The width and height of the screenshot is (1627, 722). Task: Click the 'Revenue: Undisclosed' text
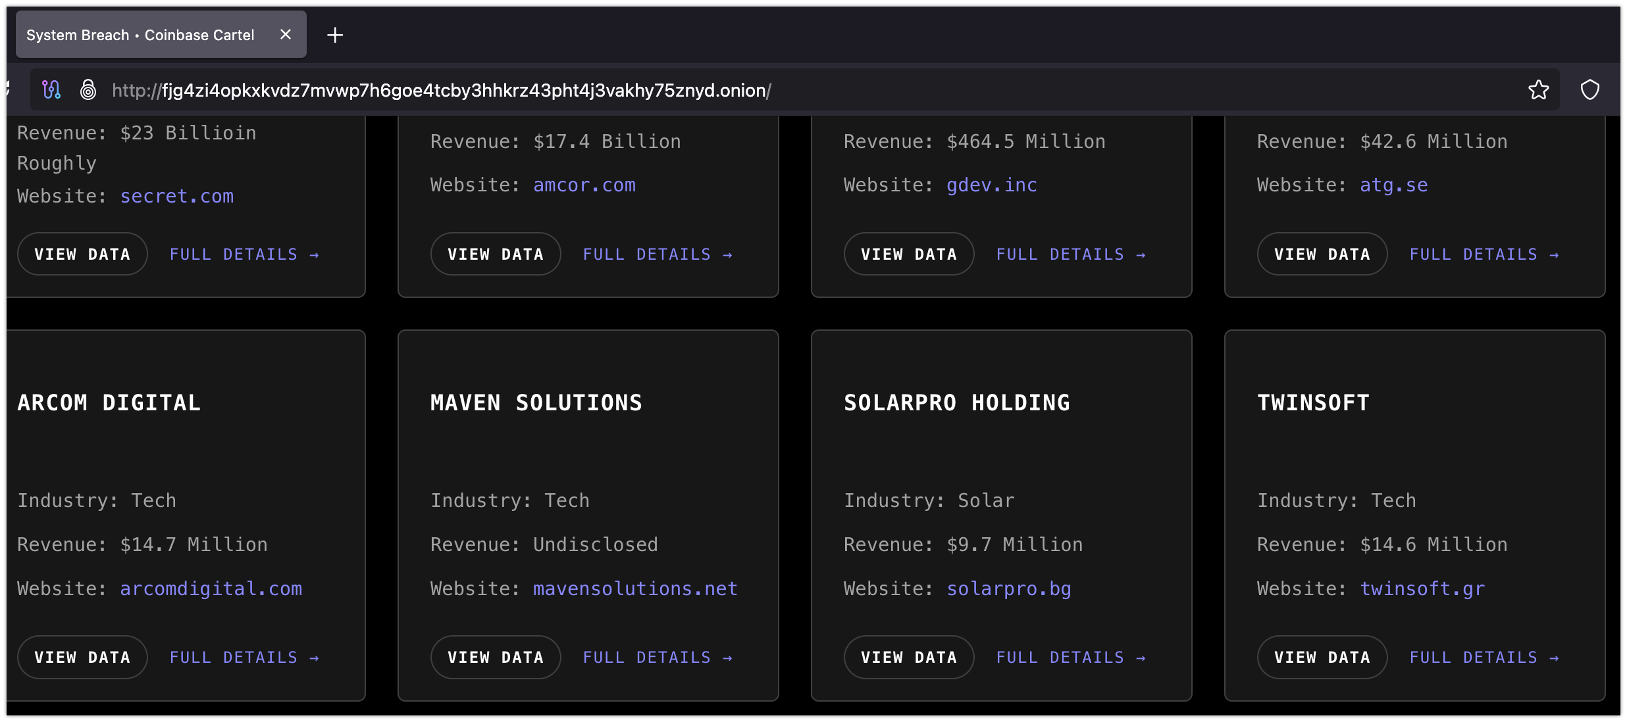pos(544,544)
